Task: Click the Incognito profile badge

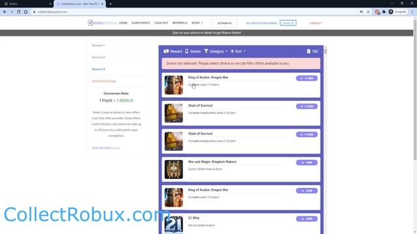Action: (x=397, y=12)
